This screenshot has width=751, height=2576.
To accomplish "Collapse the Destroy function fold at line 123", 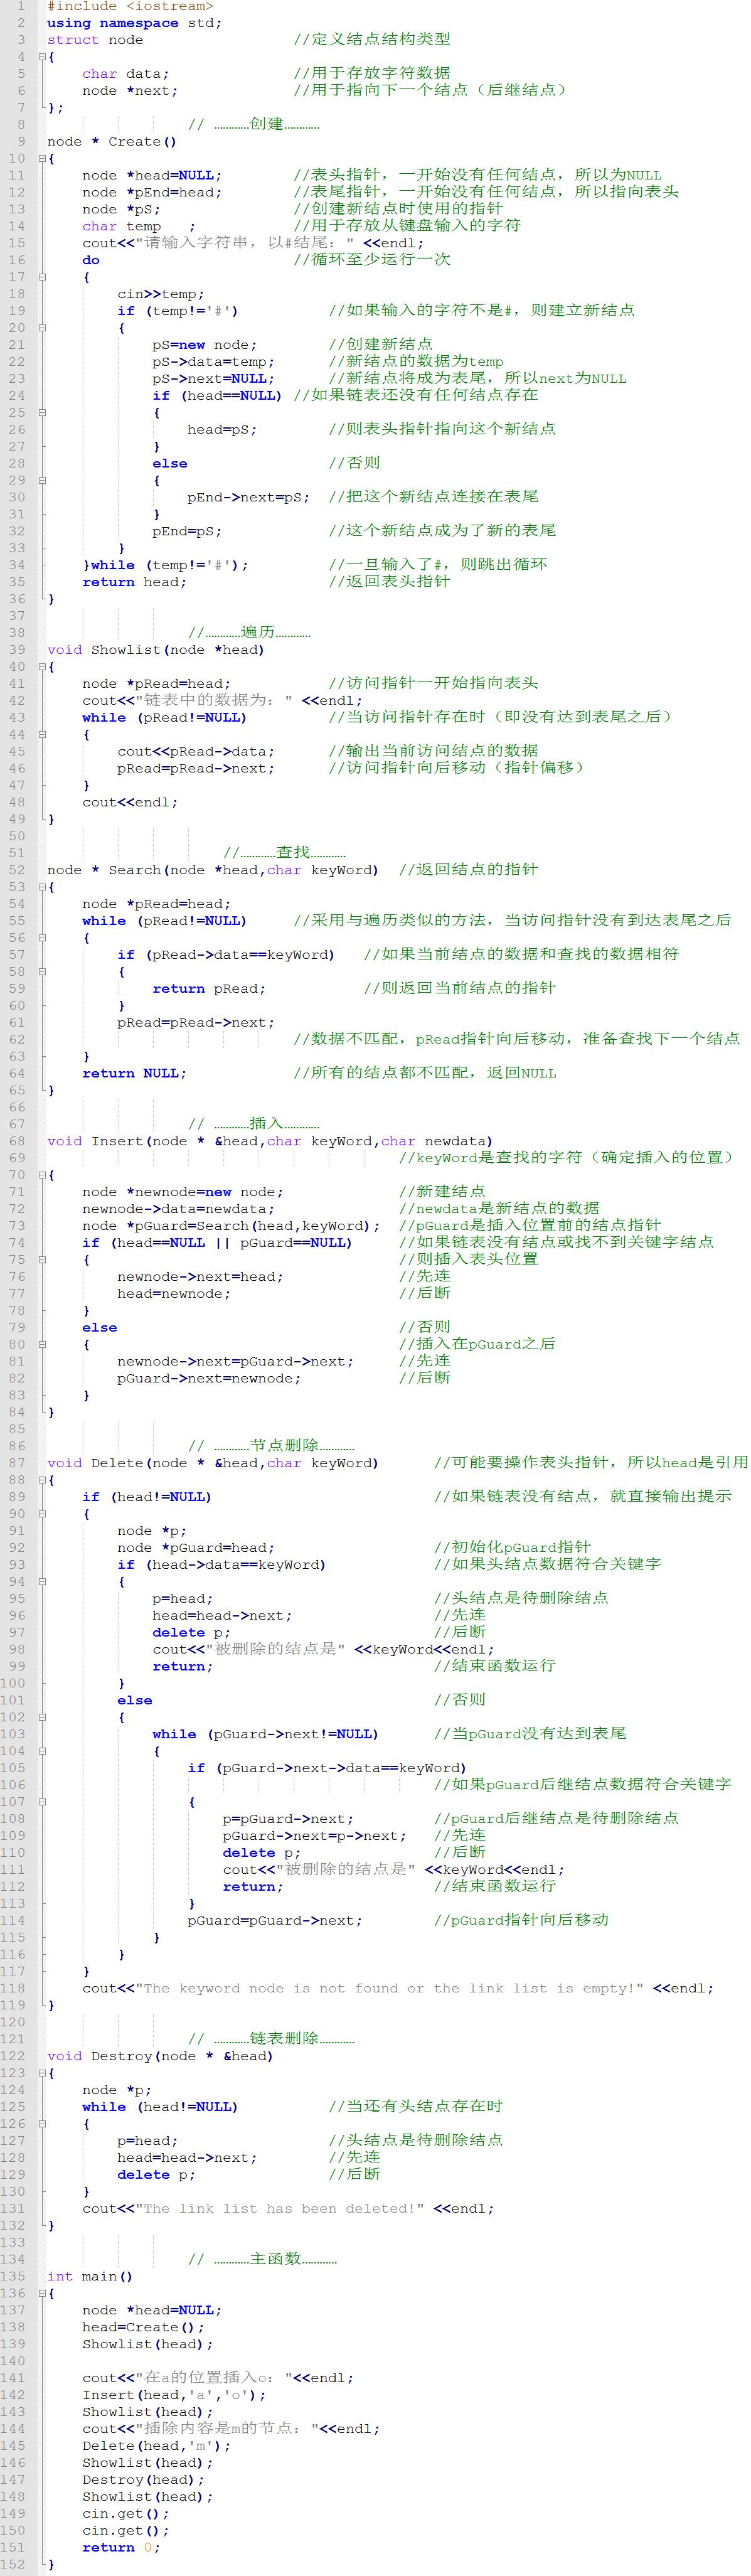I will [x=42, y=2073].
